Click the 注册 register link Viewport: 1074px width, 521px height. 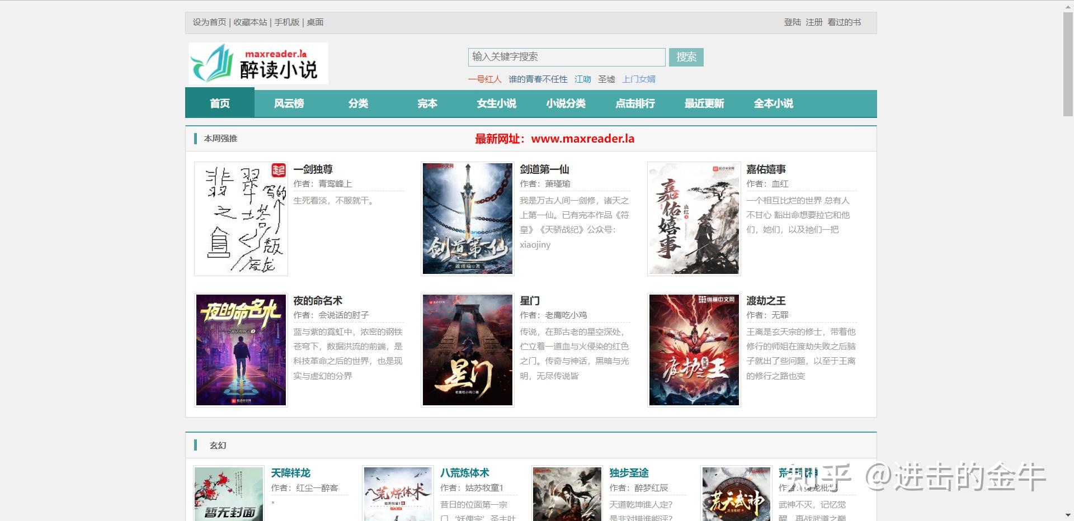814,22
